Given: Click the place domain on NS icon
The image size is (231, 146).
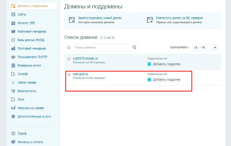Looking at the screenshot, I should pyautogui.click(x=150, y=20).
